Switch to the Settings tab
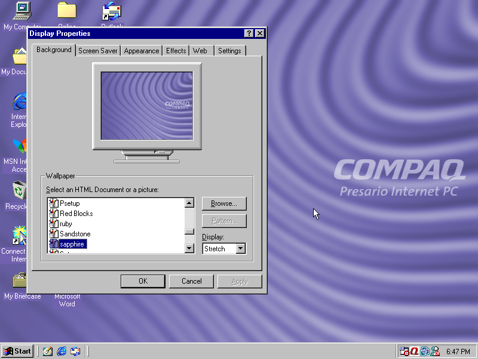This screenshot has height=359, width=478. tap(229, 51)
